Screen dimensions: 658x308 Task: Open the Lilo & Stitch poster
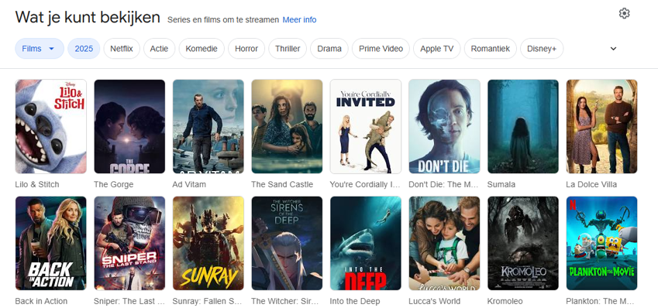point(51,127)
